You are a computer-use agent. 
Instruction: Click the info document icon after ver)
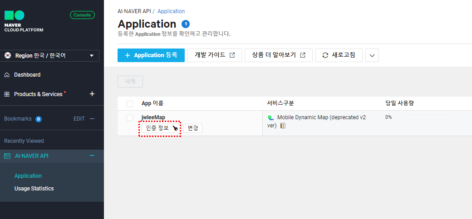pyautogui.click(x=283, y=126)
